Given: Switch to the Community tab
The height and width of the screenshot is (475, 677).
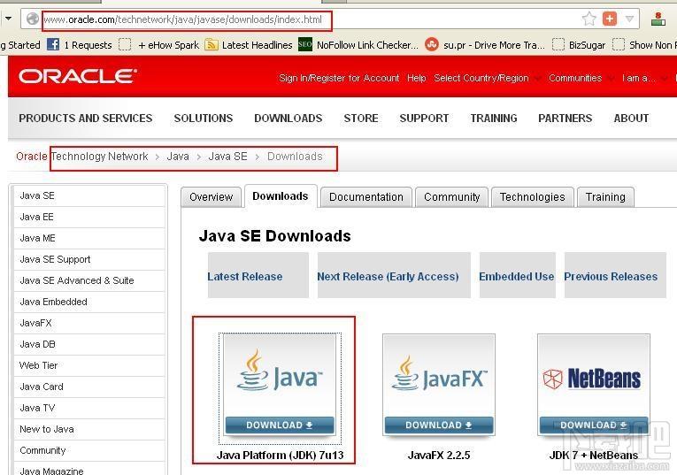Looking at the screenshot, I should tap(451, 197).
